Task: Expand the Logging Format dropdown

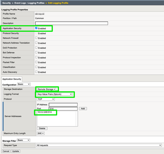Action: (x=55, y=94)
